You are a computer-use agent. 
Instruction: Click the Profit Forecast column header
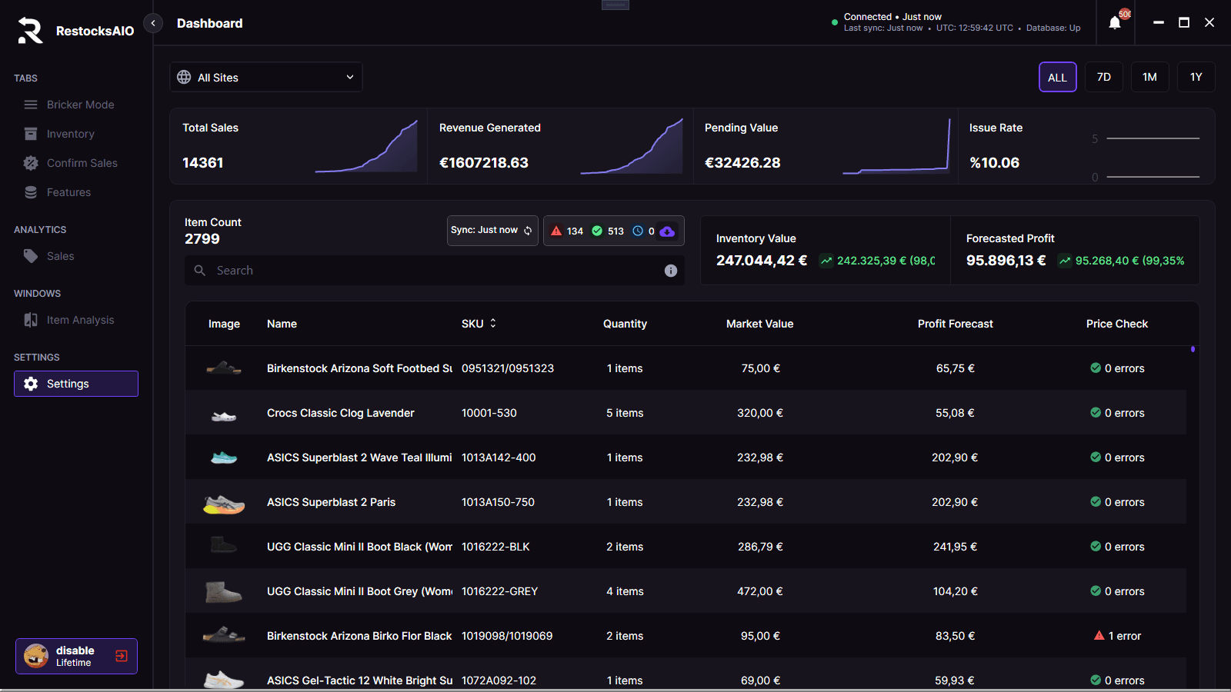955,324
